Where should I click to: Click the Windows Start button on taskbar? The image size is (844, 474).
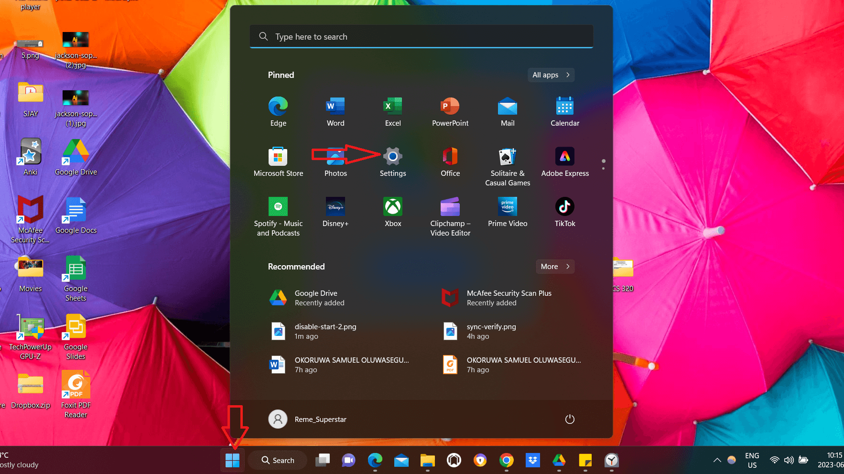click(232, 460)
